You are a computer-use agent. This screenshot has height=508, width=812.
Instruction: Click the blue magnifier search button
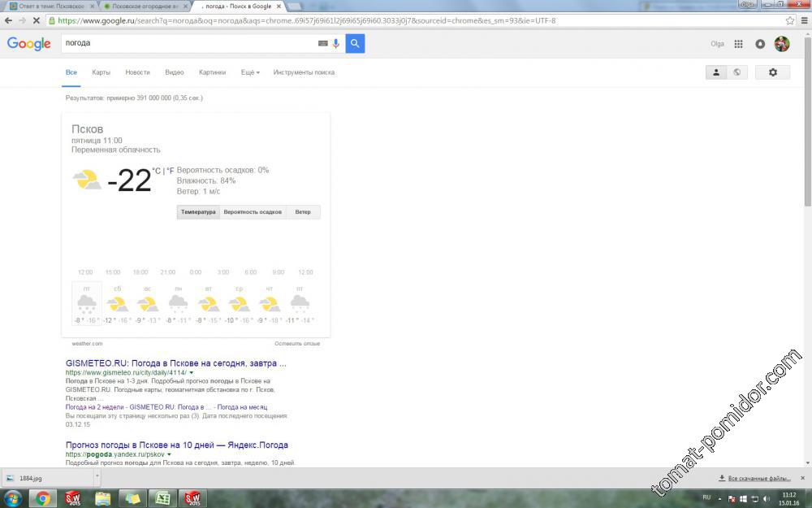(356, 44)
